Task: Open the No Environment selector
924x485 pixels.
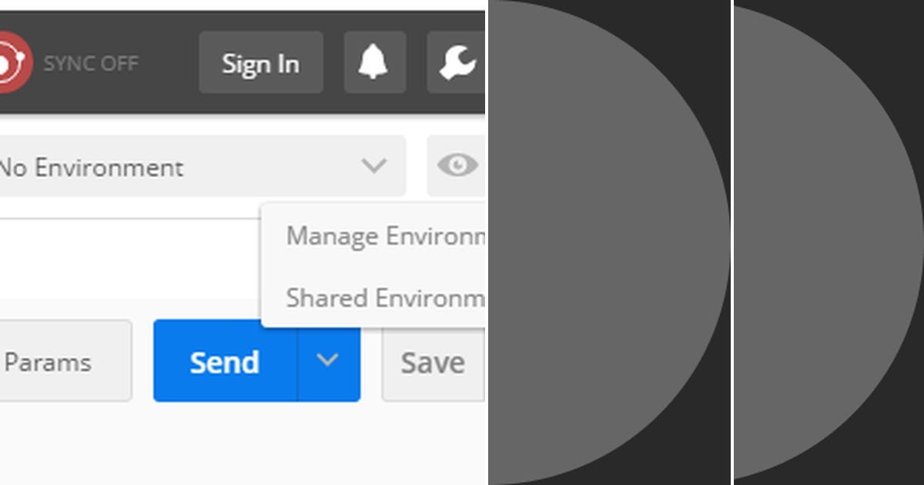Action: (x=202, y=166)
